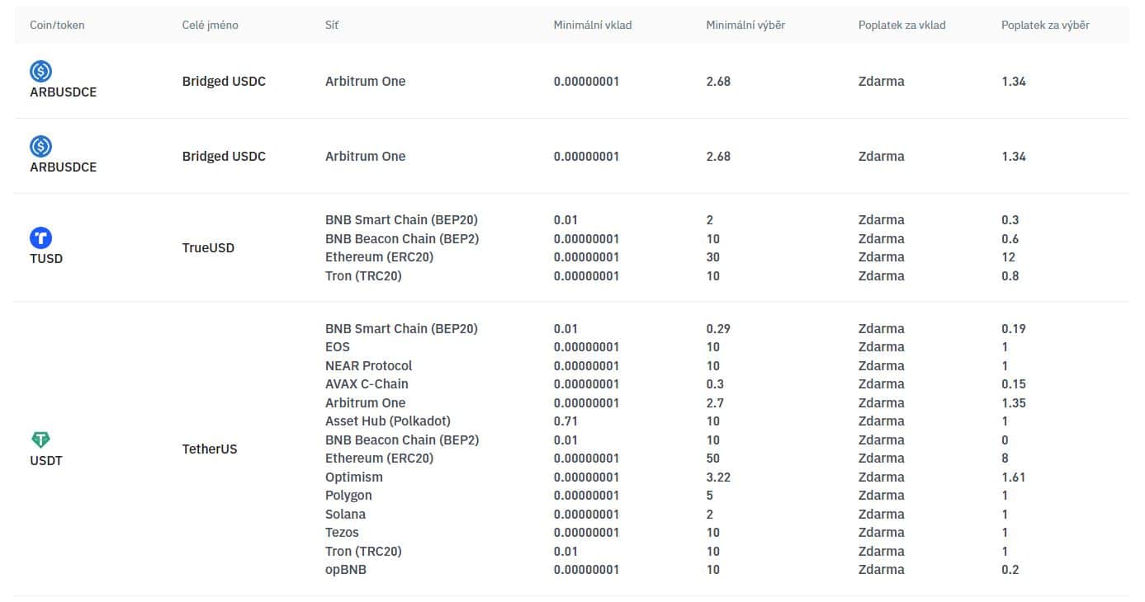This screenshot has width=1145, height=602.
Task: Click the TUSD coin icon
Action: point(41,238)
